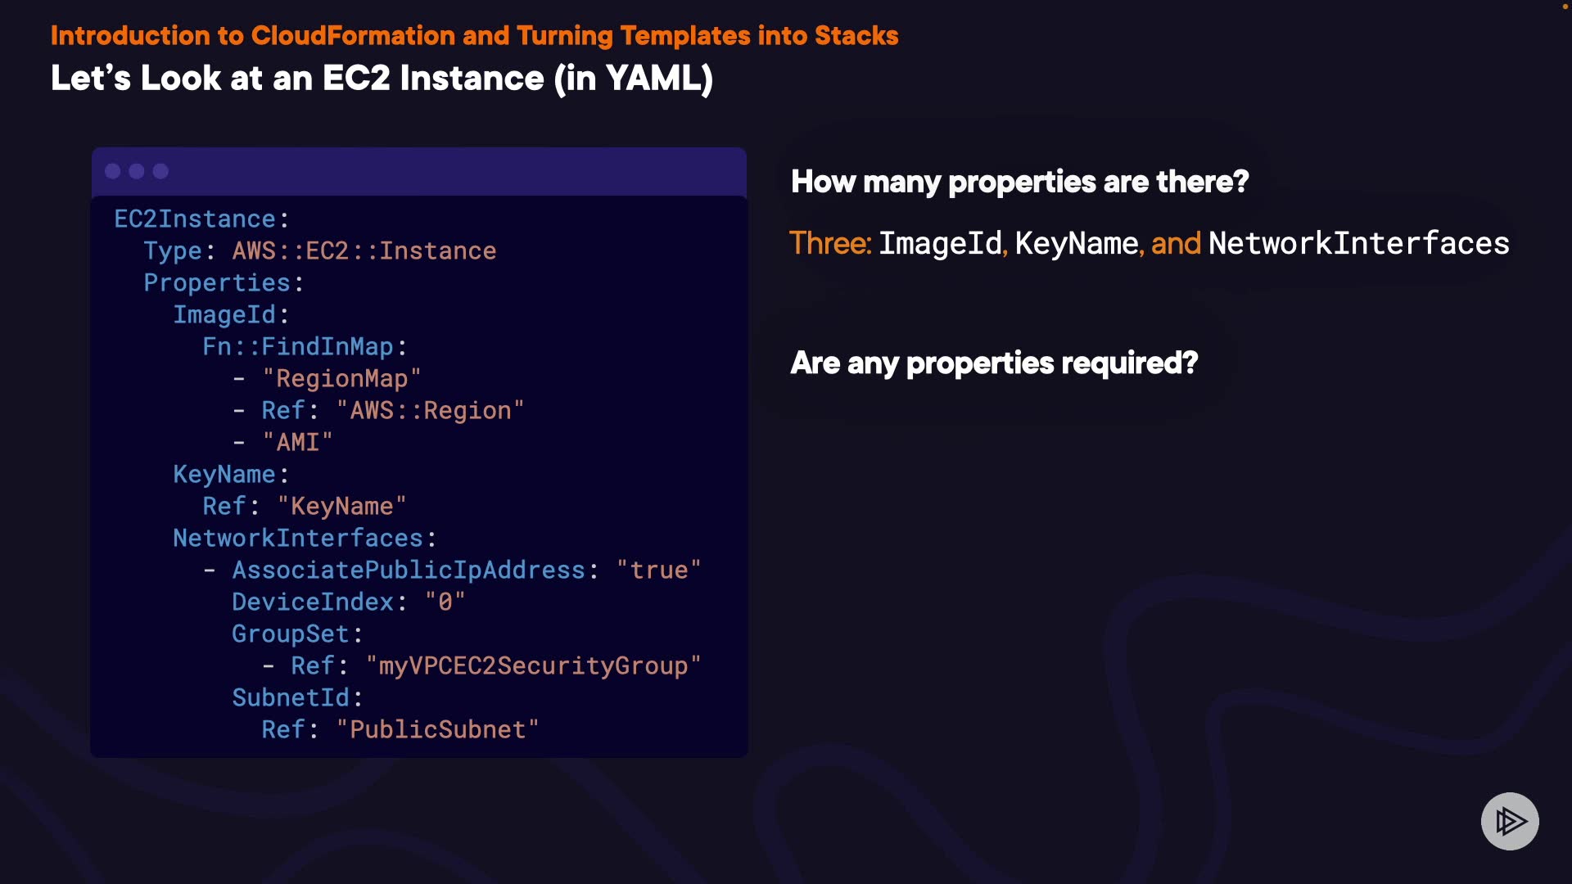
Task: Click the "Are any properties required?" question
Action: pyautogui.click(x=994, y=363)
